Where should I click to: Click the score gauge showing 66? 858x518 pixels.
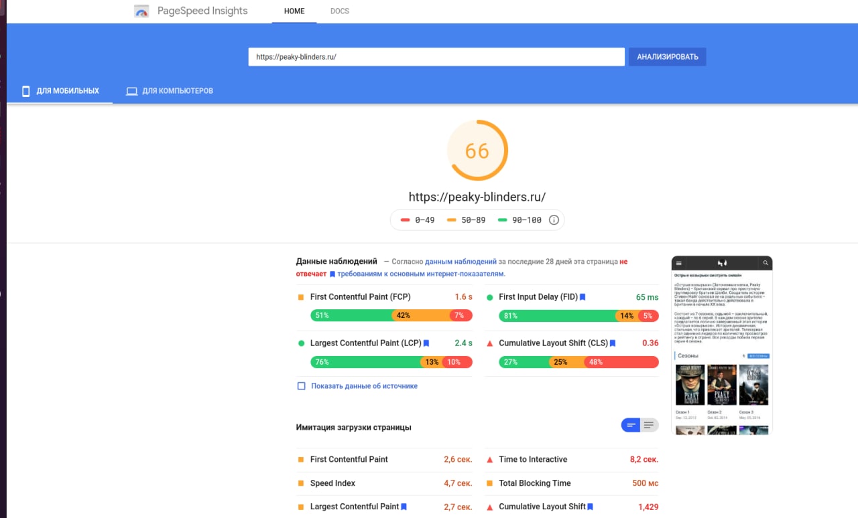(x=477, y=151)
